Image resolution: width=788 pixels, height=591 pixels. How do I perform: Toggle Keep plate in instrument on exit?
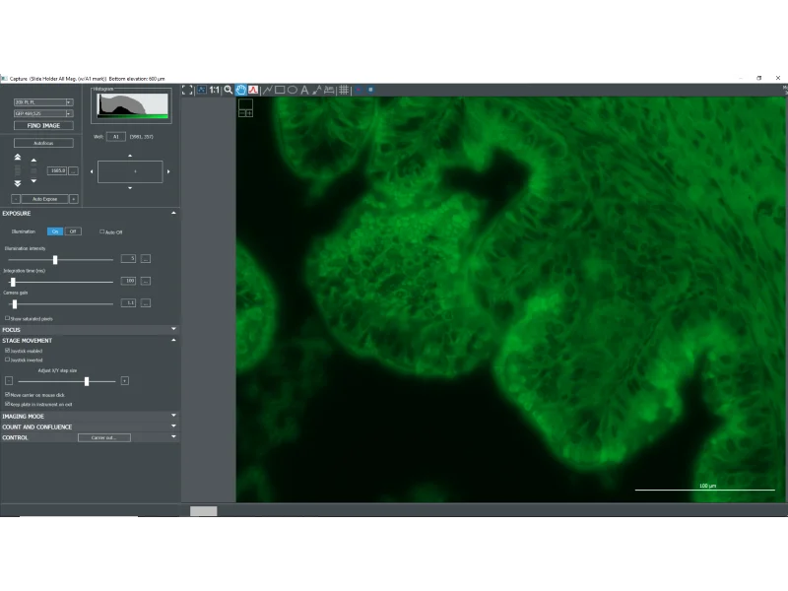(x=7, y=404)
